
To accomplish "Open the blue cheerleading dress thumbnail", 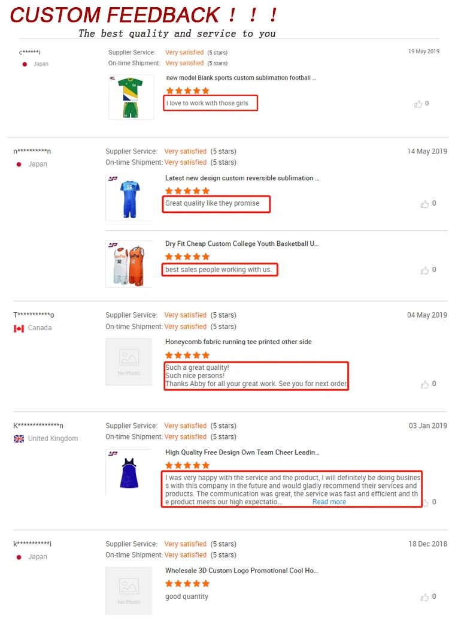I will click(129, 472).
